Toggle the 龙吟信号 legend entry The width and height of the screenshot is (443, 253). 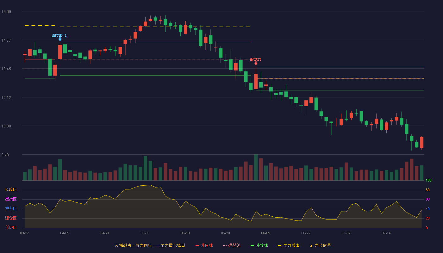tap(320, 245)
